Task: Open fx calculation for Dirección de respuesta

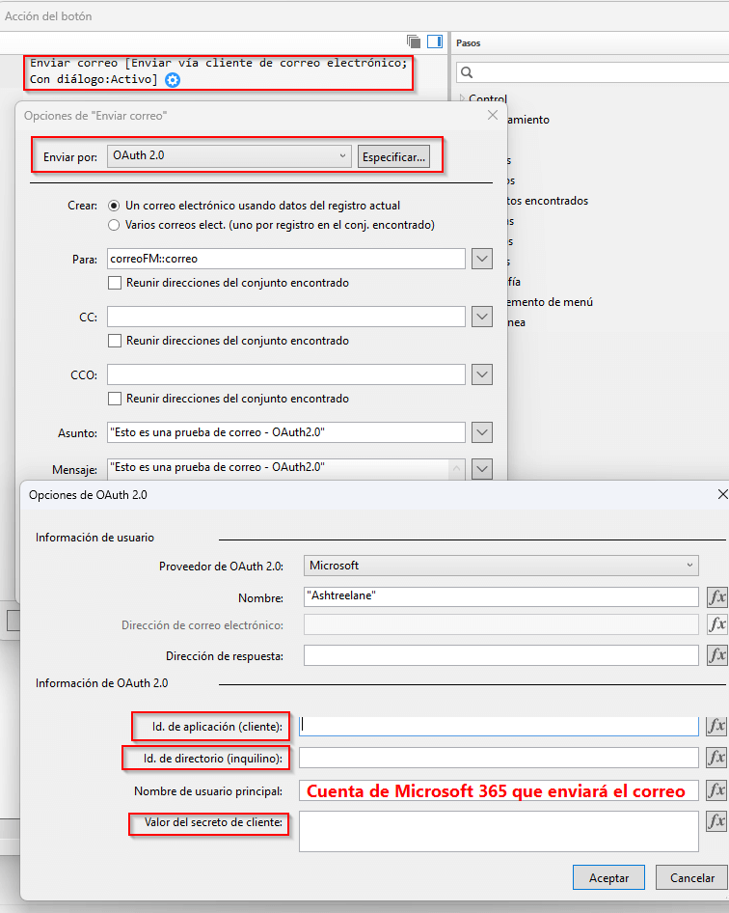Action: (x=716, y=655)
